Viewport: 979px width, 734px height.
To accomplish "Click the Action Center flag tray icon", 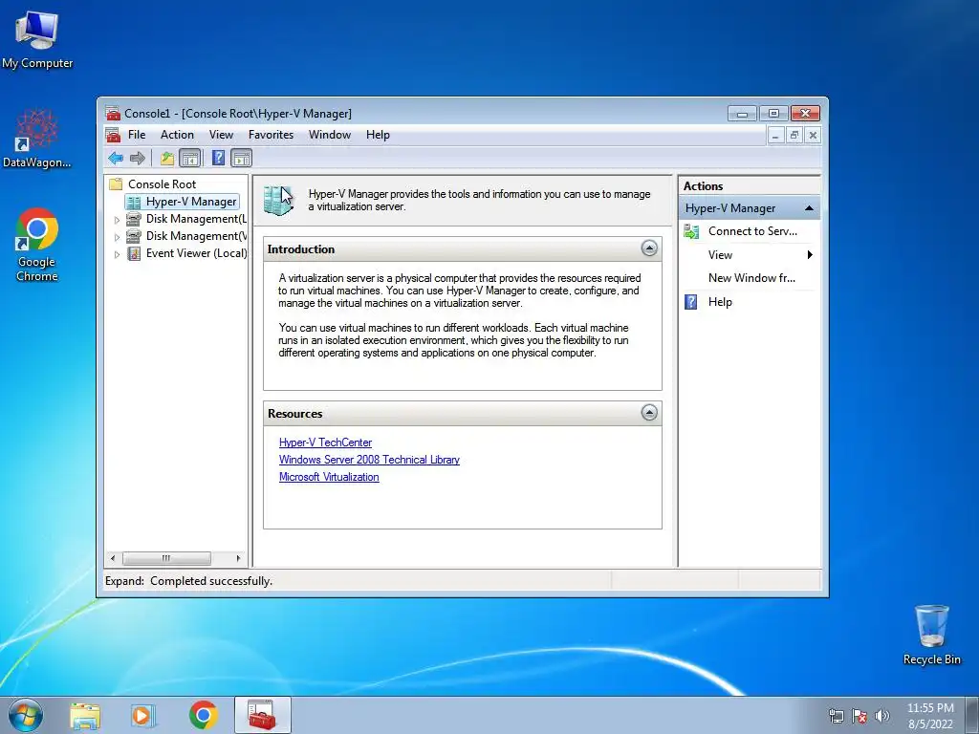I will [859, 716].
